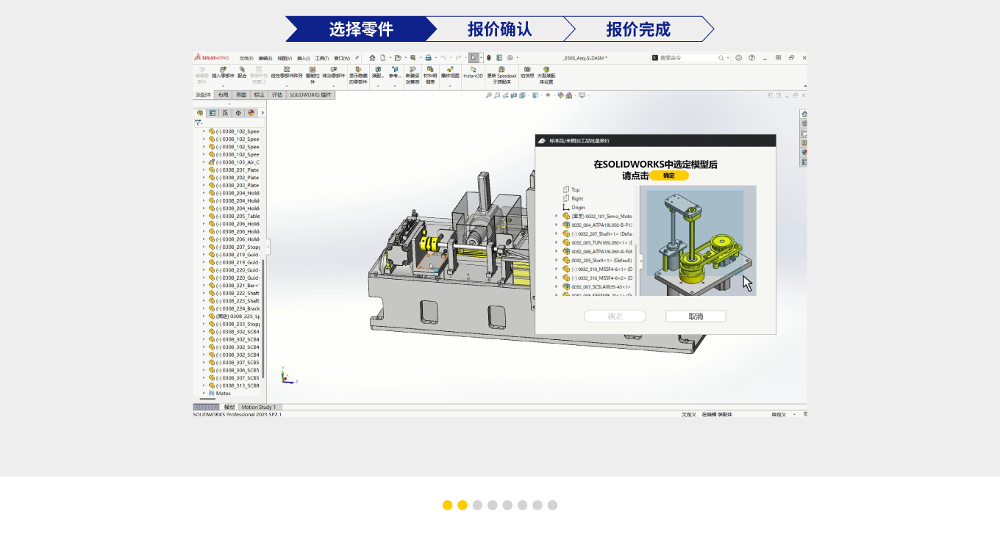Click the Home icon in the title bar

(x=372, y=58)
